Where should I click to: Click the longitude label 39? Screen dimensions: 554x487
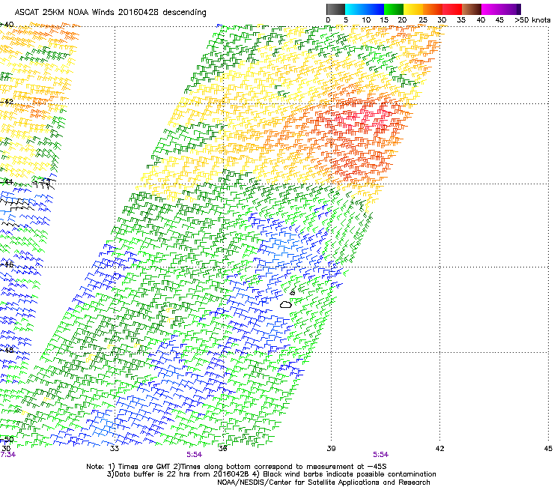[x=331, y=449]
